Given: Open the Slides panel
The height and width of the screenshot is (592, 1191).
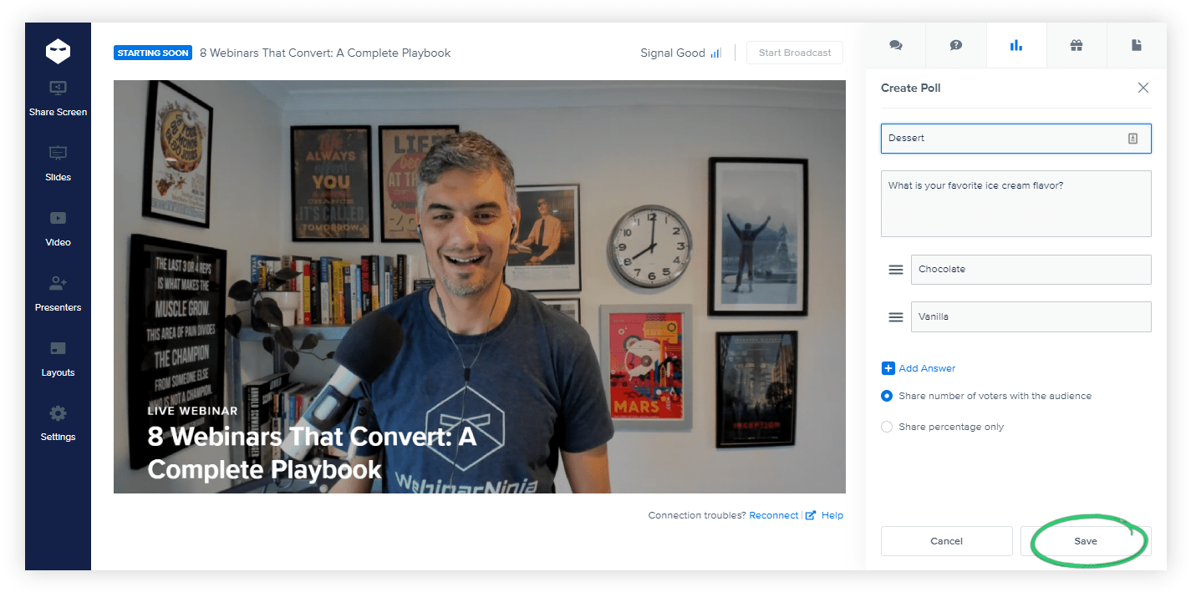Looking at the screenshot, I should coord(58,162).
